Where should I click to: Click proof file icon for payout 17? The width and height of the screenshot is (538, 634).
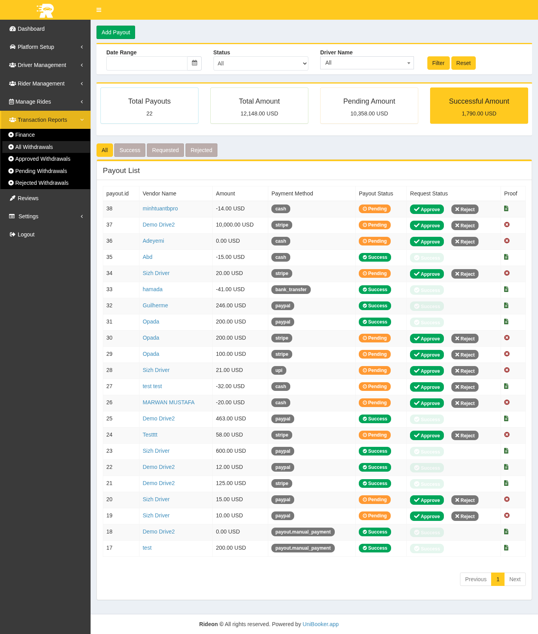[506, 548]
